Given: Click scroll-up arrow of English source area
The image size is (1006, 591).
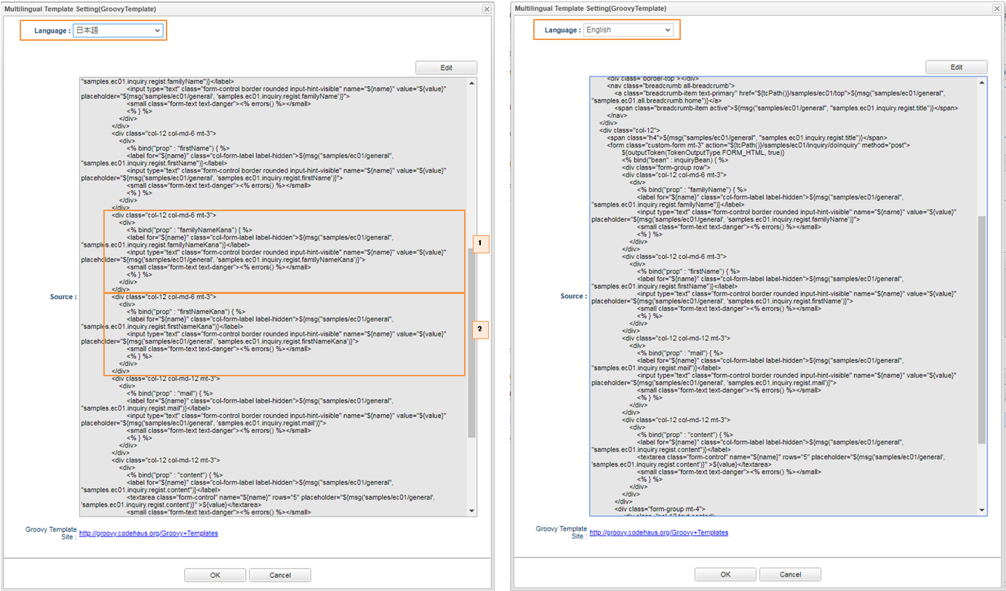Looking at the screenshot, I should pos(982,82).
